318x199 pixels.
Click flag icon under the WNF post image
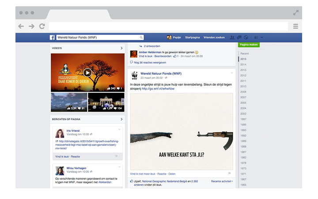[x=229, y=173]
